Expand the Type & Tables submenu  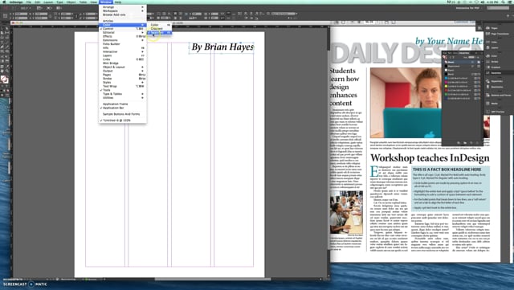tap(123, 94)
